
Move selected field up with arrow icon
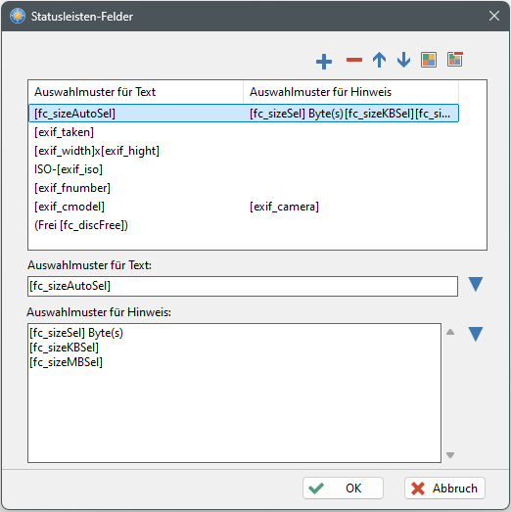pyautogui.click(x=379, y=60)
